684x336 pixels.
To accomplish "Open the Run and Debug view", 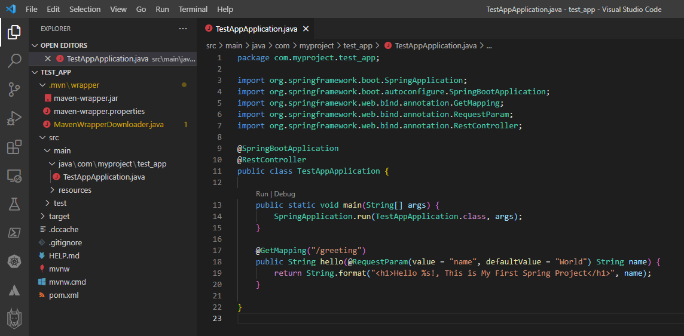I will 14,118.
